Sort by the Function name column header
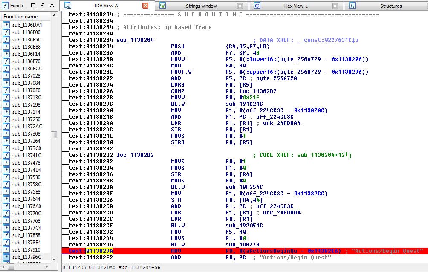The width and height of the screenshot is (428, 272). pyautogui.click(x=26, y=17)
